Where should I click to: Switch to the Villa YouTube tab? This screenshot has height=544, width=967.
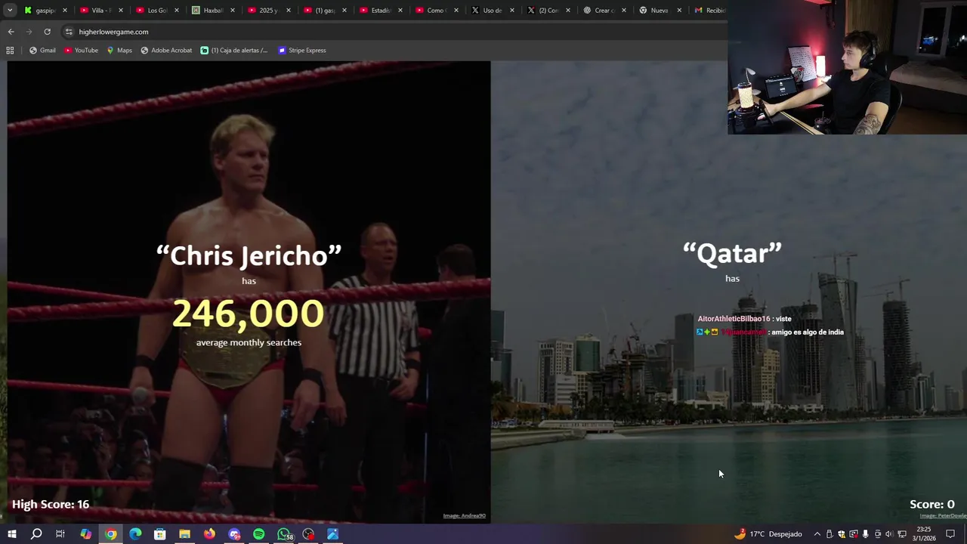100,11
